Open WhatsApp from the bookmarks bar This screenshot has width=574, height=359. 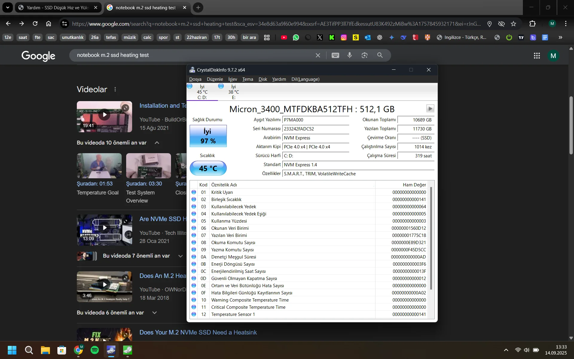click(296, 37)
